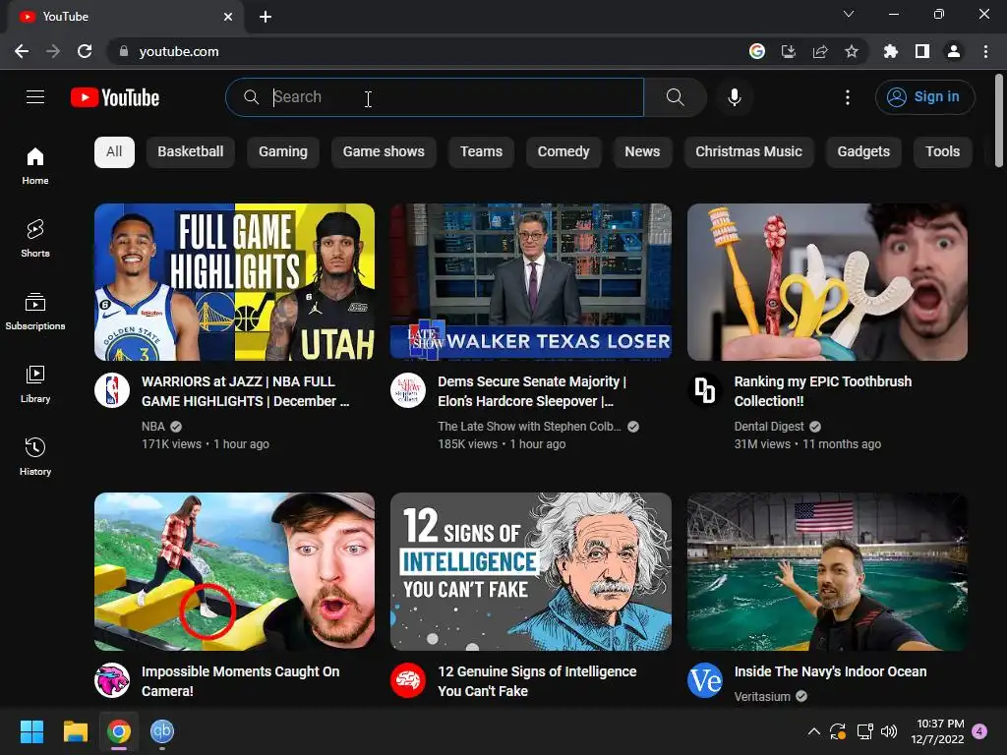The width and height of the screenshot is (1007, 755).
Task: Open History in sidebar
Action: pyautogui.click(x=35, y=456)
